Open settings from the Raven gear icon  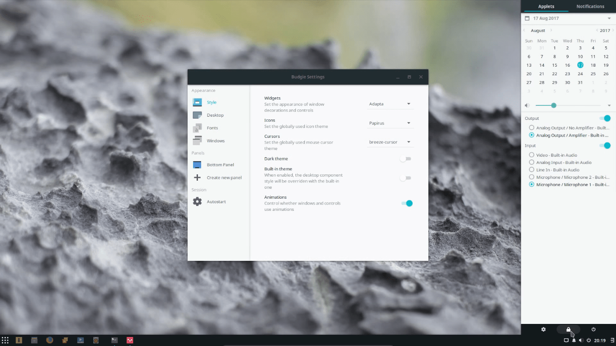(543, 329)
